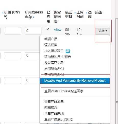Select 运费模拟 from the menu
The height and width of the screenshot is (124, 118).
[51, 45]
